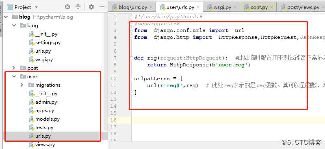Image resolution: width=325 pixels, height=149 pixels.
Task: Click the shebang comment on line 1
Action: tap(168, 17)
